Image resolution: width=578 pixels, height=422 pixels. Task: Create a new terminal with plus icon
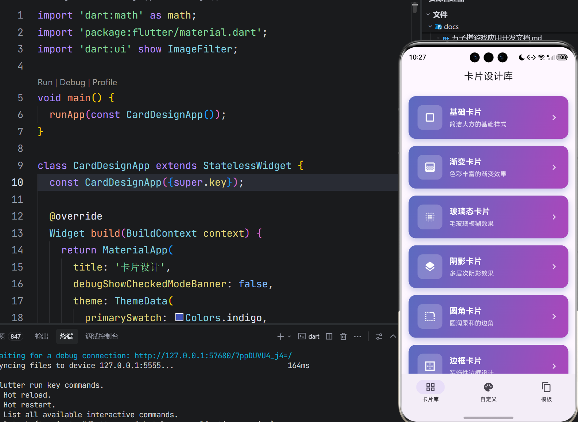[x=280, y=336]
